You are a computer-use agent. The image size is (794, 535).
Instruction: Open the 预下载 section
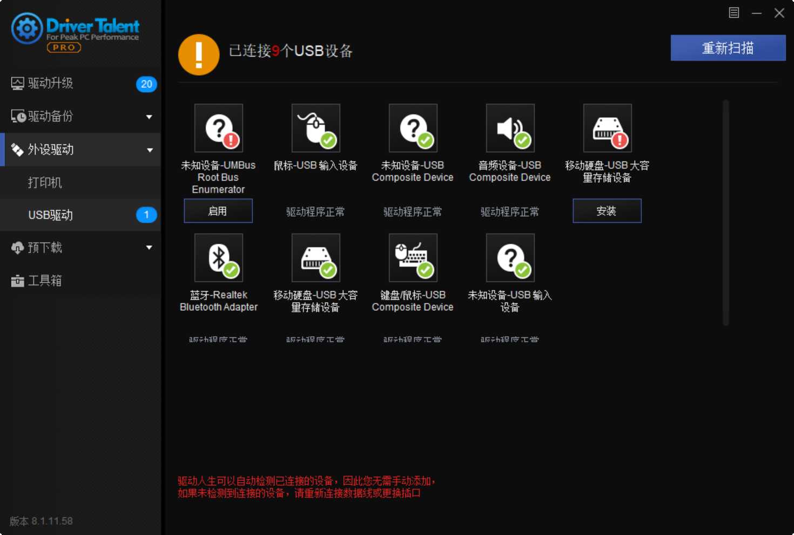coord(80,248)
